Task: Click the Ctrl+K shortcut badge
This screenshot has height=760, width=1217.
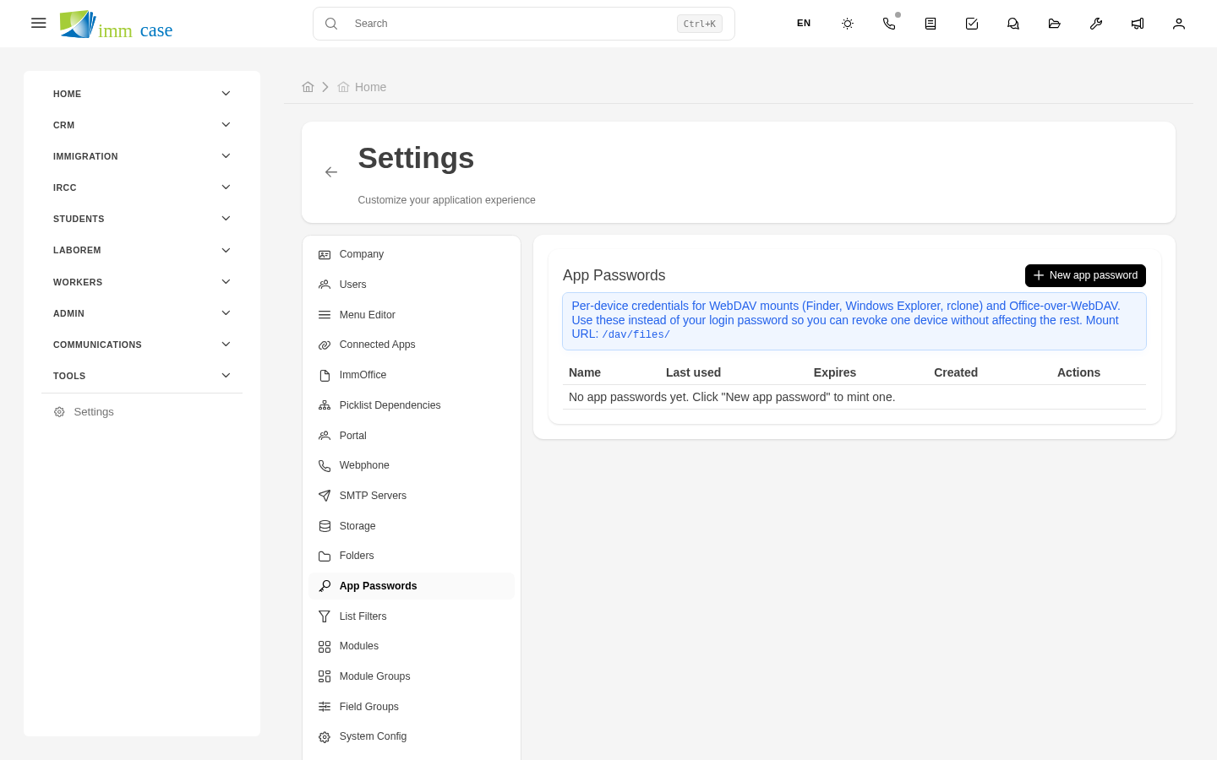Action: coord(700,24)
